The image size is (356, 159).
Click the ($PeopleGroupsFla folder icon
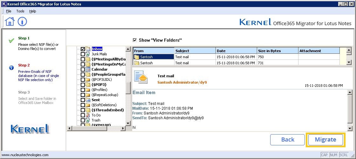[88, 74]
